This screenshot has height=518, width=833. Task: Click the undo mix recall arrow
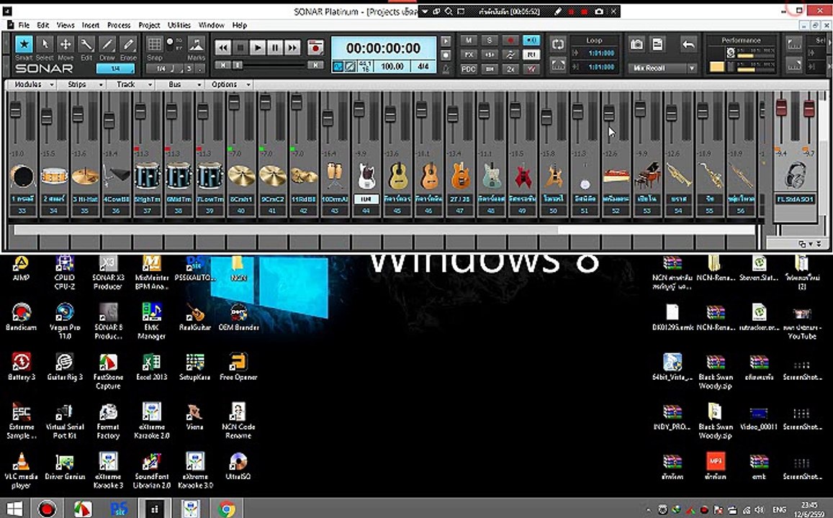click(688, 45)
